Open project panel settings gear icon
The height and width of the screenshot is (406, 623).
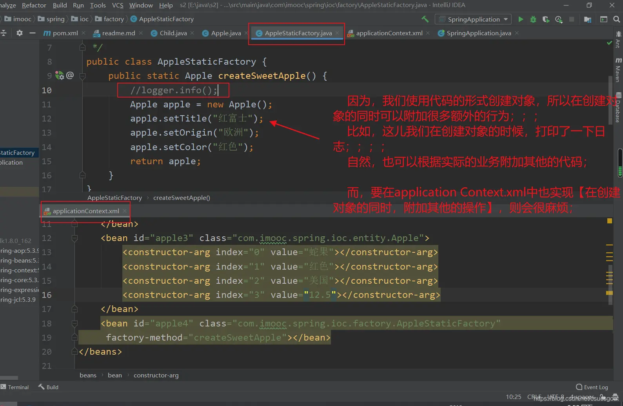tap(20, 33)
